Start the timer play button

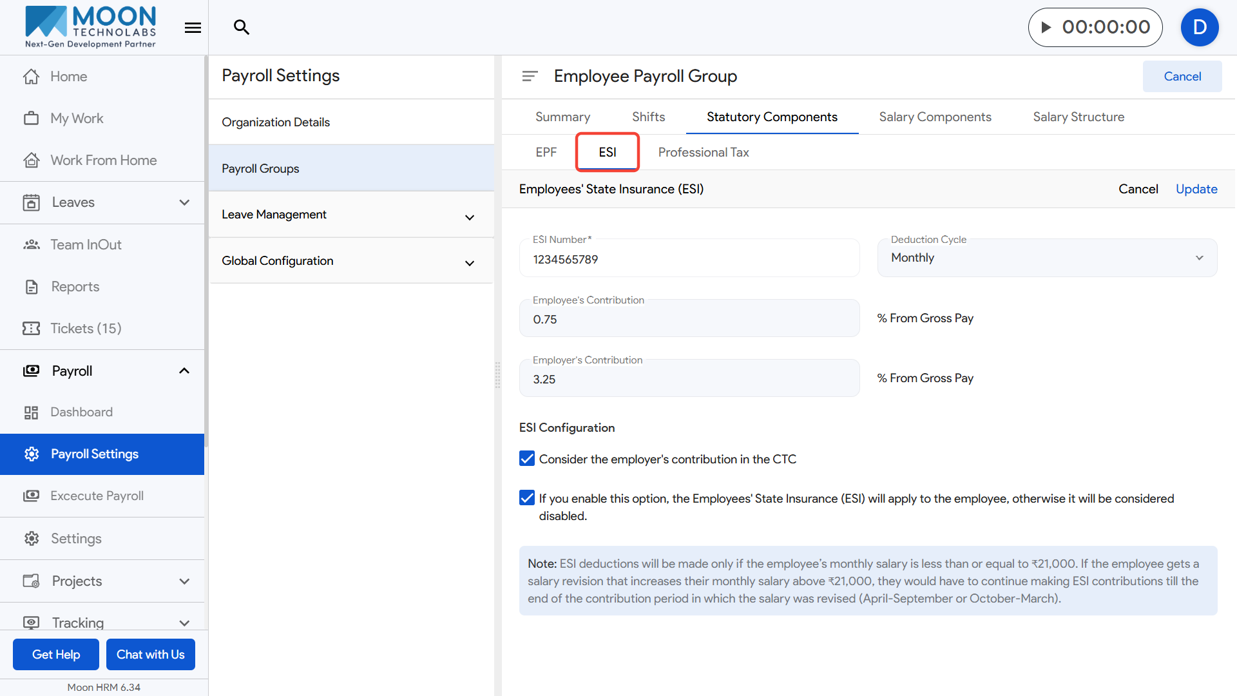1046,27
